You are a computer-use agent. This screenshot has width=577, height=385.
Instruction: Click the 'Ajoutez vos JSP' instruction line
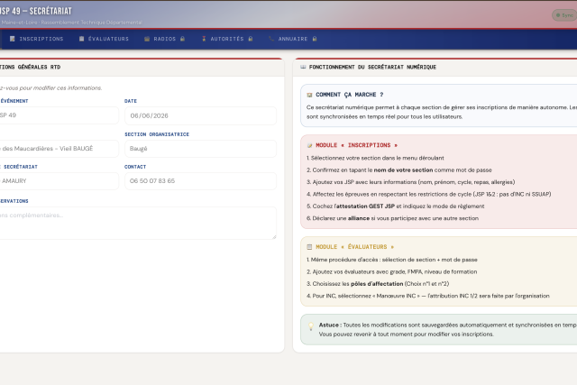[411, 182]
